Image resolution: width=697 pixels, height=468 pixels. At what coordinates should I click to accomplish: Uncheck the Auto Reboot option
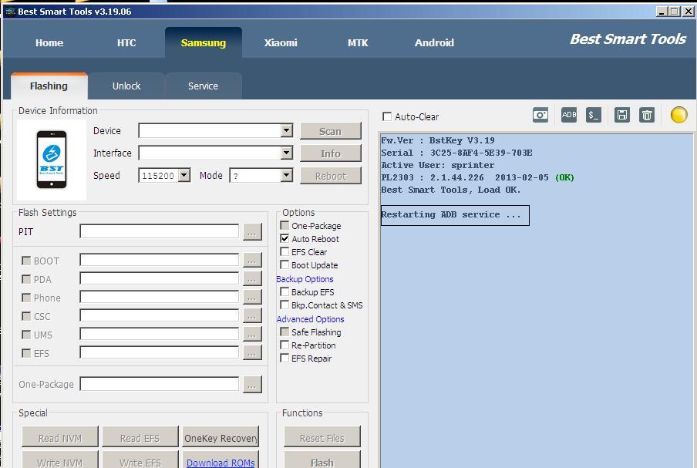[285, 239]
